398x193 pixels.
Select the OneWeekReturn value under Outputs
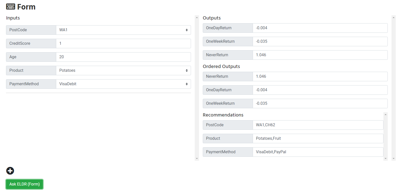coord(320,41)
